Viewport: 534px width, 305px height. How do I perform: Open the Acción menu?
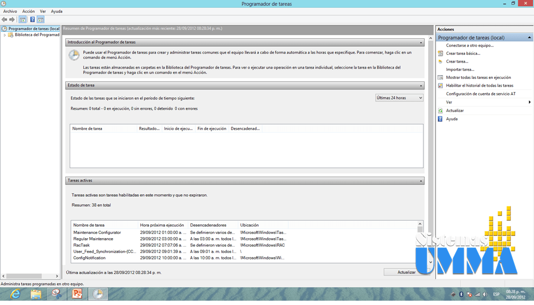coord(29,11)
